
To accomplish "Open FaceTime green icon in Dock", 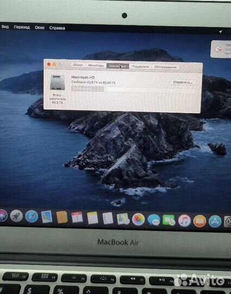I will click(169, 220).
